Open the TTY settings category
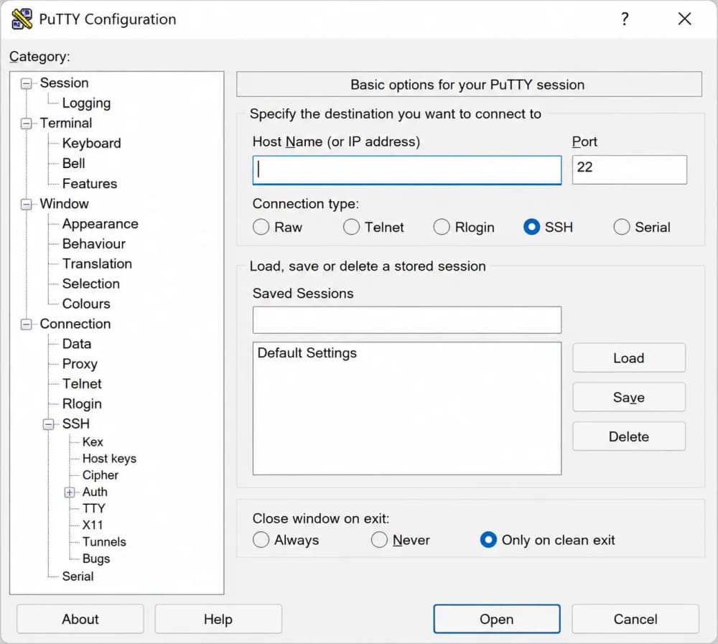Screen dimensions: 718x644 [x=94, y=509]
